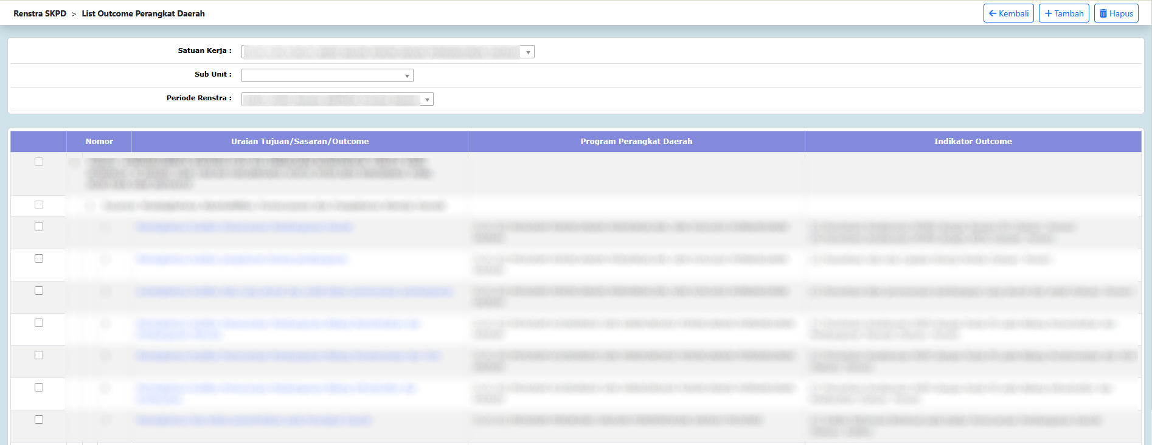Click the Tambah plus button

1063,13
